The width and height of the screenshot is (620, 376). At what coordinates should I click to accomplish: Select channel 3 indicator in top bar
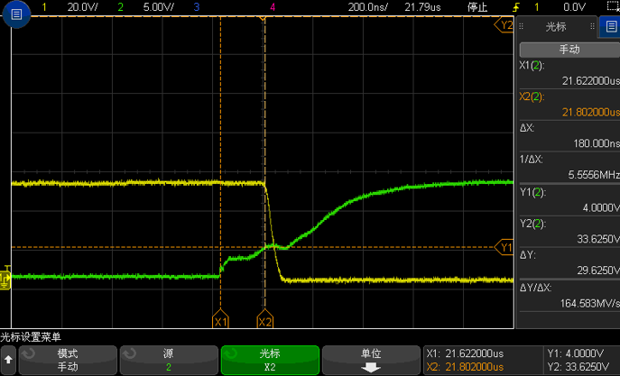(x=196, y=6)
